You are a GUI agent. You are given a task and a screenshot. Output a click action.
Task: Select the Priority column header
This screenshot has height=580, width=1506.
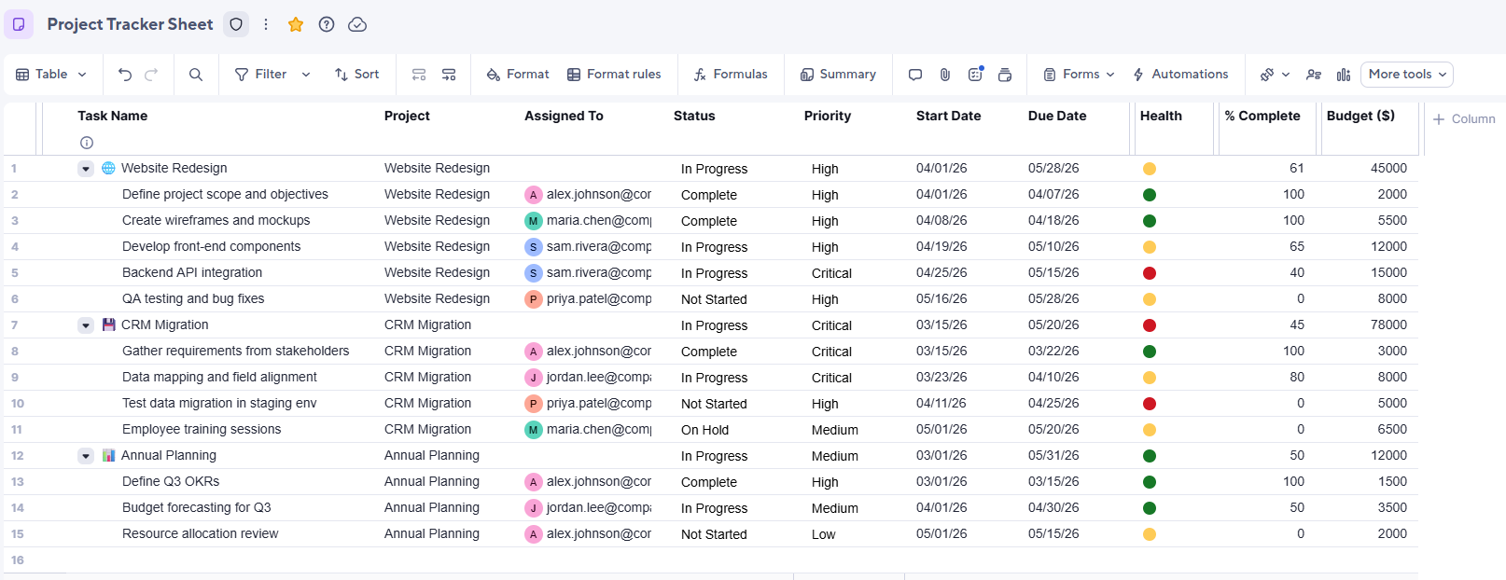(x=828, y=116)
